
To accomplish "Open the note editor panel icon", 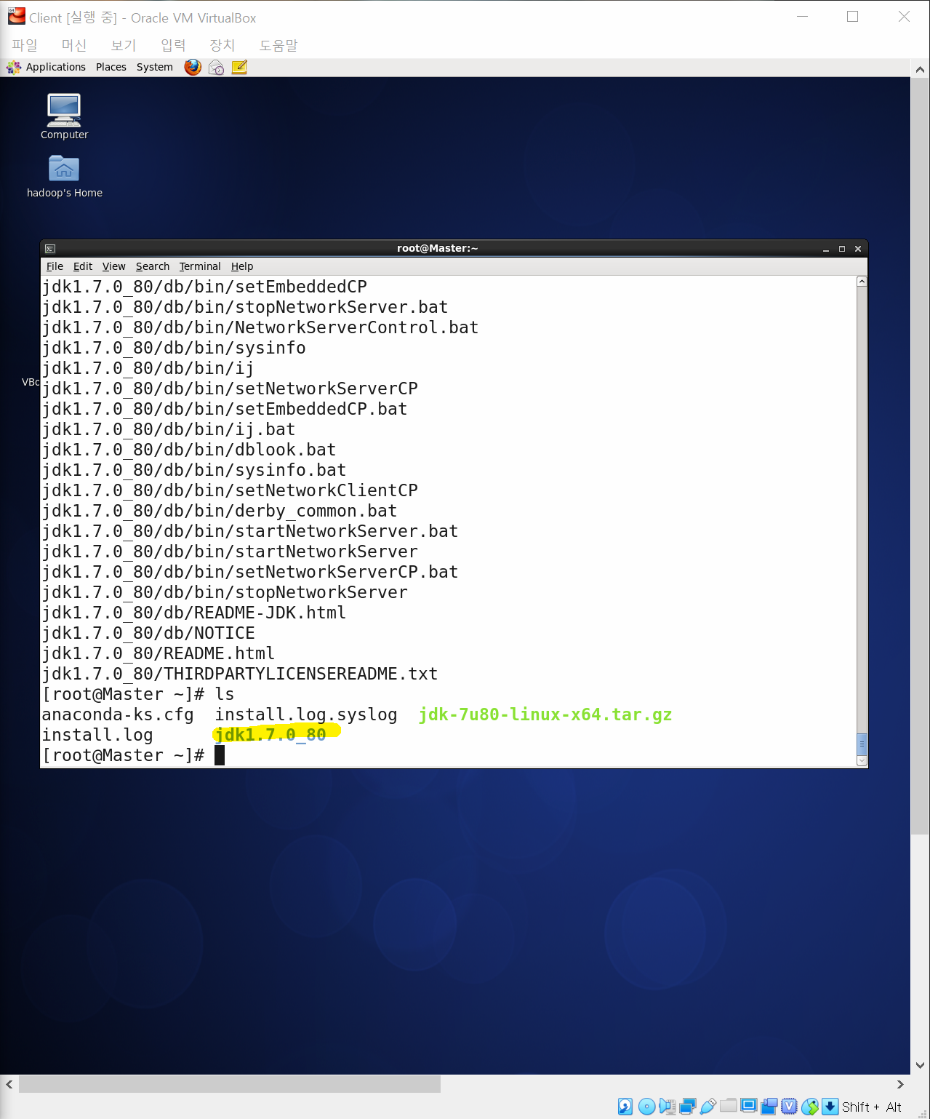I will coord(239,67).
